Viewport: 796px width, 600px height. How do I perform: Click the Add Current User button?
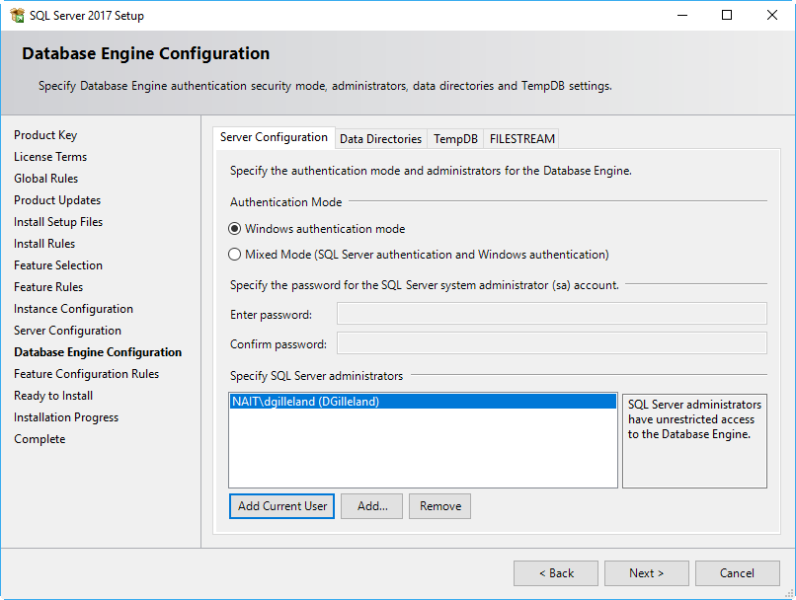281,506
